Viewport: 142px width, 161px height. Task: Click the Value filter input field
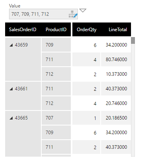[x=43, y=14]
